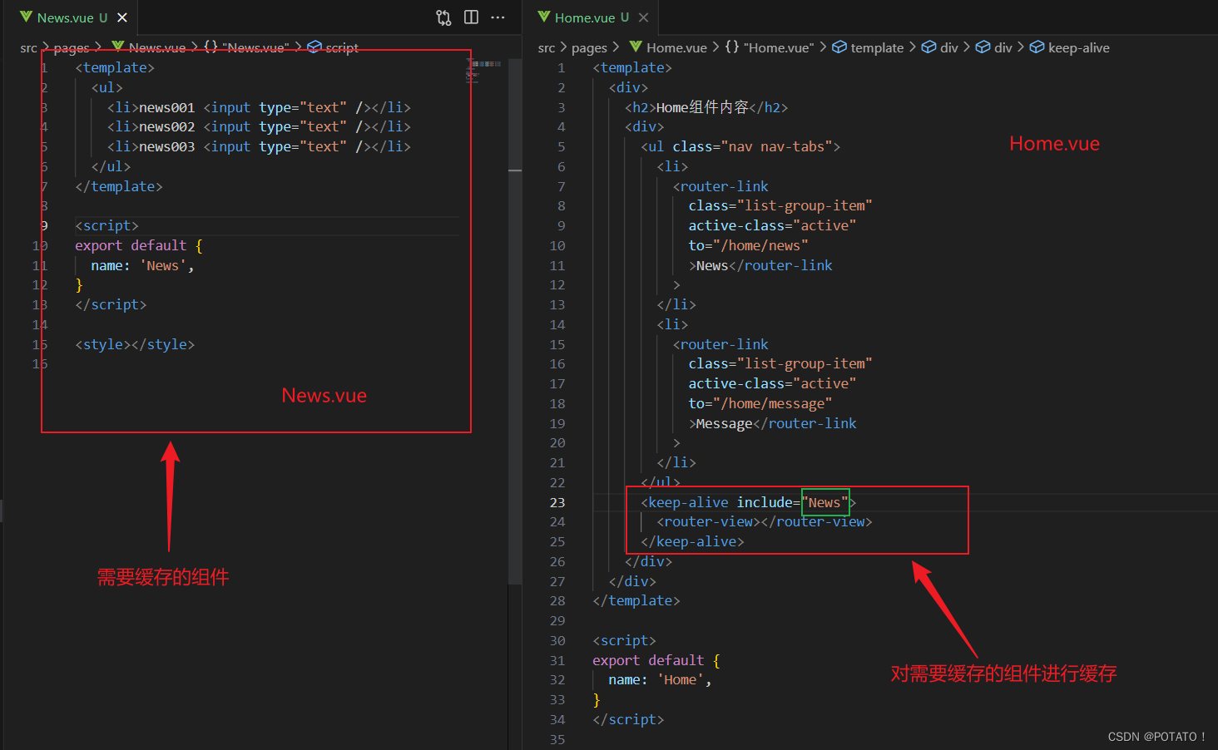Screen dimensions: 1218x750
Task: Switch to the Home.vue editor tab
Action: click(592, 17)
